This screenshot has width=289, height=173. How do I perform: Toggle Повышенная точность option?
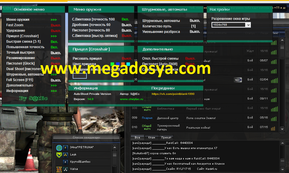point(55,47)
